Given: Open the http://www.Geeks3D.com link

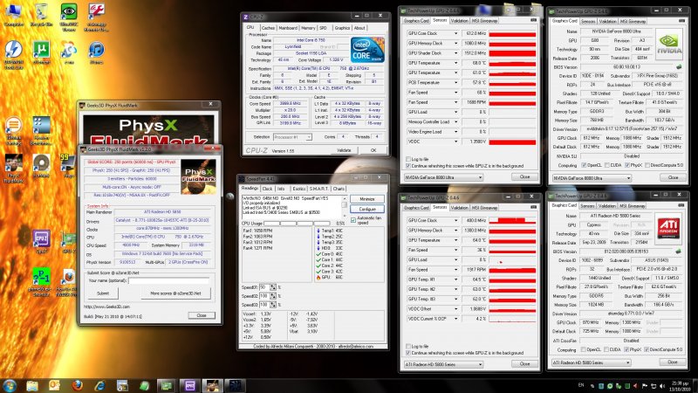Looking at the screenshot, I should 106,307.
